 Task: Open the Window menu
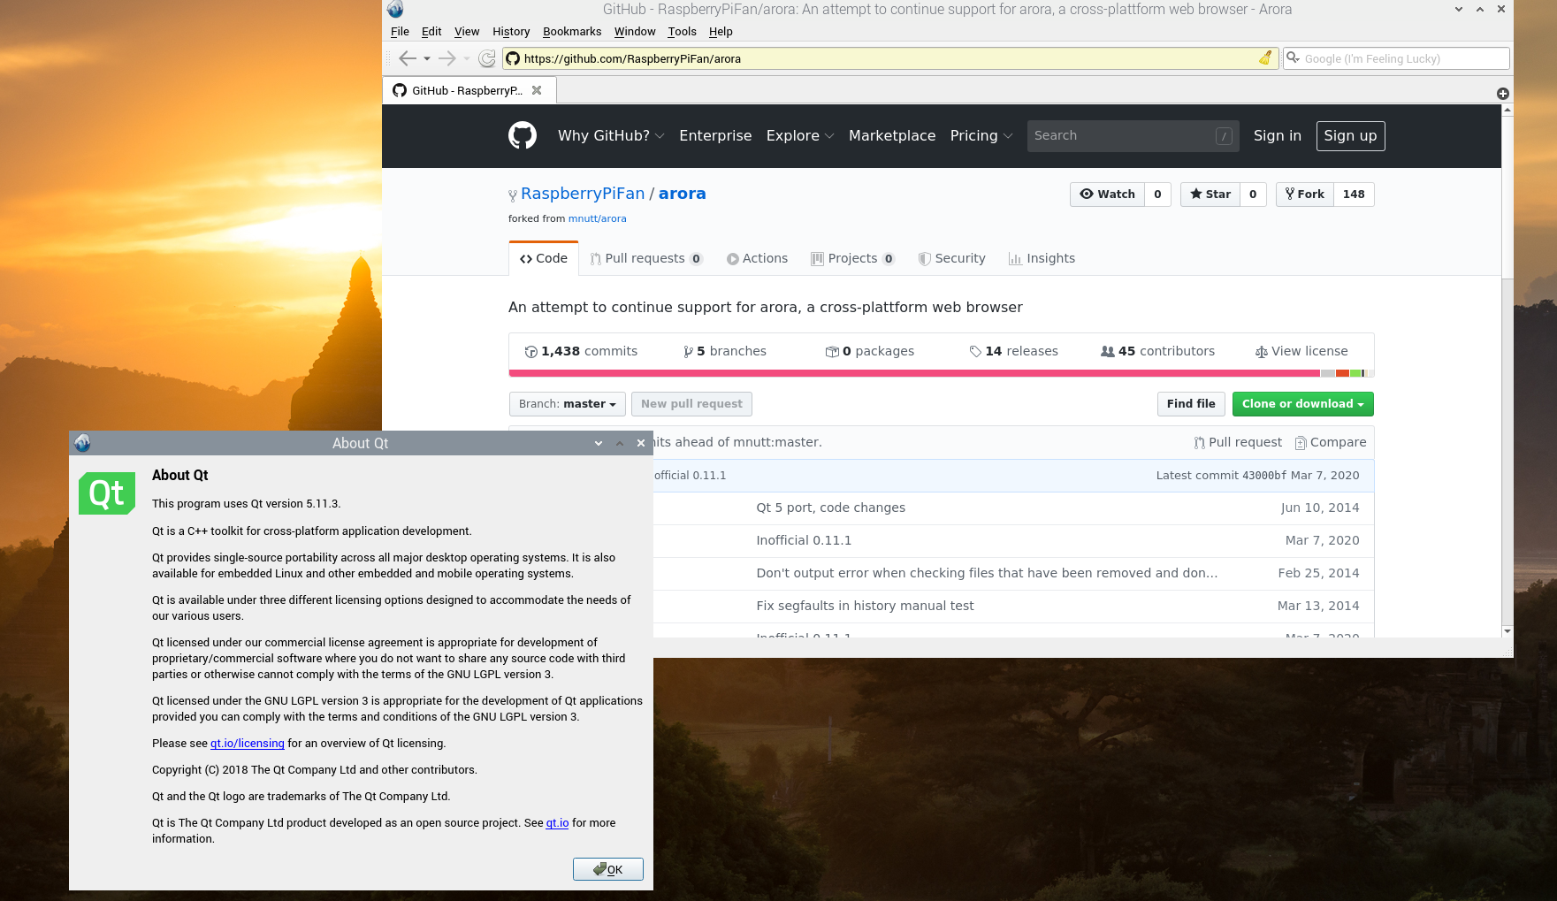point(635,31)
